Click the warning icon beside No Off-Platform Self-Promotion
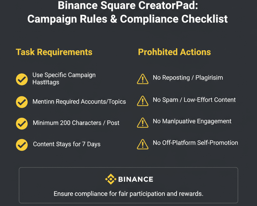The height and width of the screenshot is (206, 257). 143,144
